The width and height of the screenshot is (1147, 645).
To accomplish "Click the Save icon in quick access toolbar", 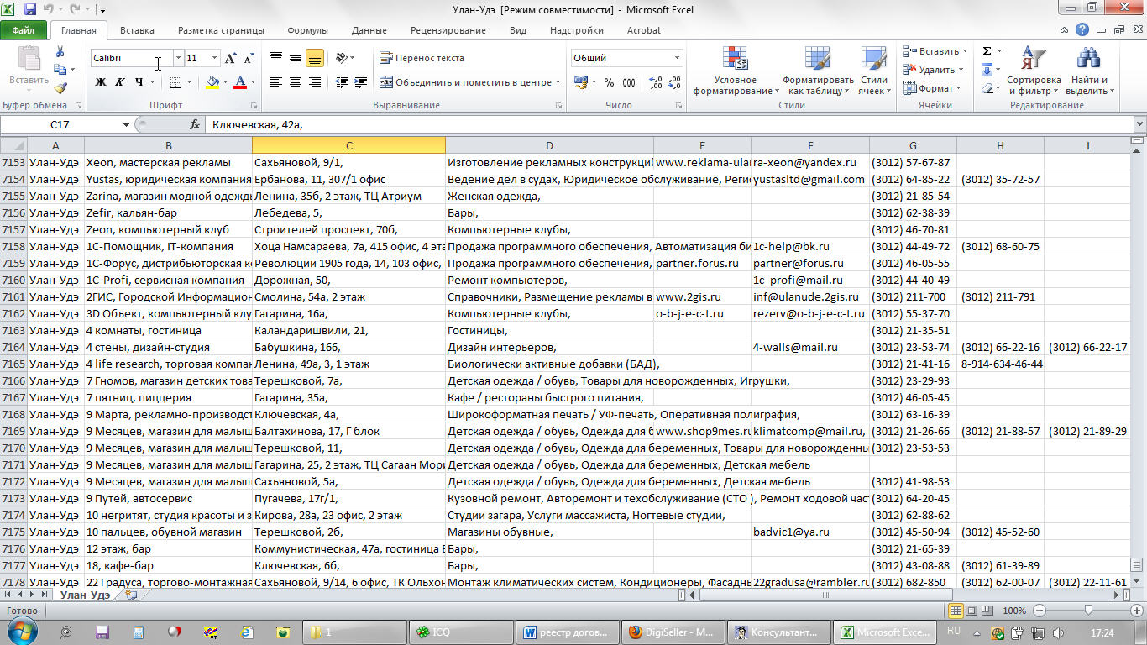I will pyautogui.click(x=30, y=10).
